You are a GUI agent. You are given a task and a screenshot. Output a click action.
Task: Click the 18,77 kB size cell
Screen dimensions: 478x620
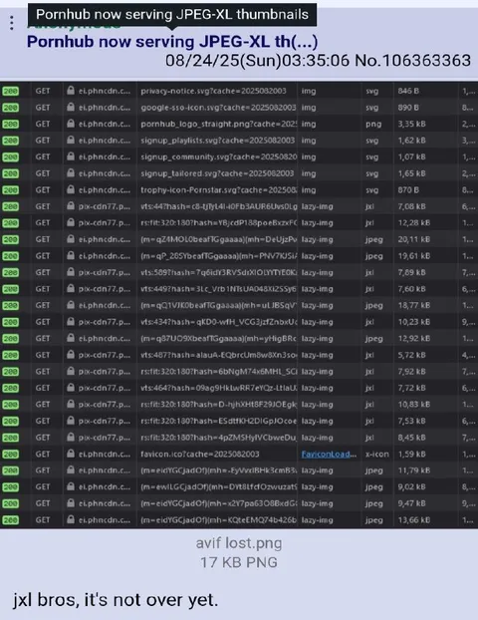413,305
